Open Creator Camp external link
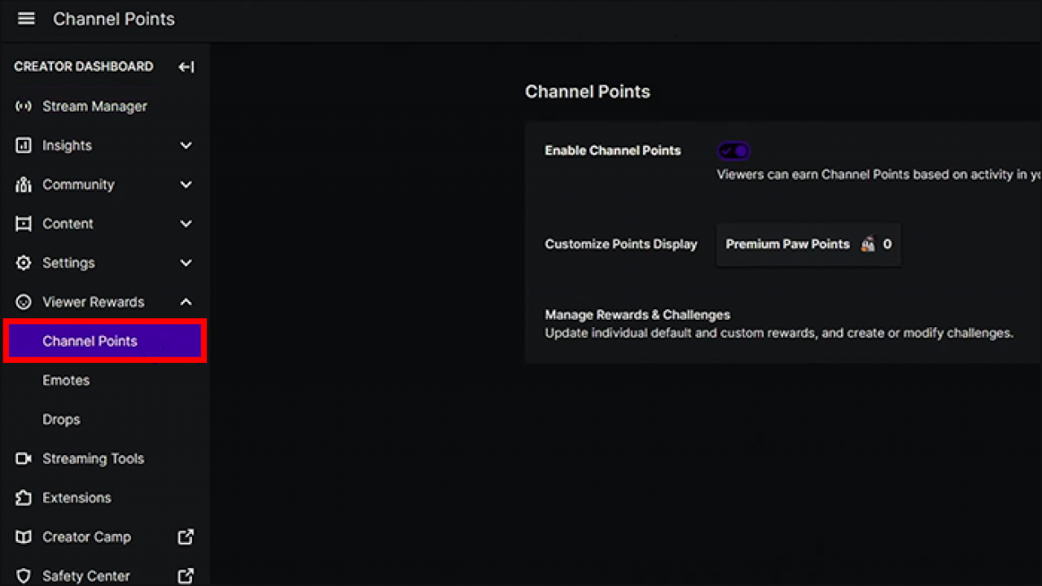This screenshot has width=1042, height=586. tap(86, 536)
